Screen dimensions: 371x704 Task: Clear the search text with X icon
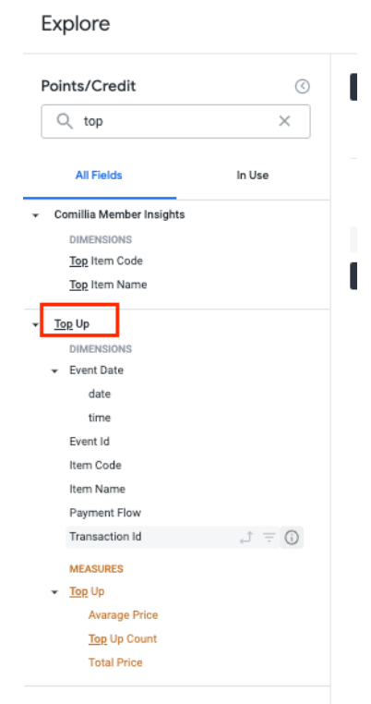point(284,121)
